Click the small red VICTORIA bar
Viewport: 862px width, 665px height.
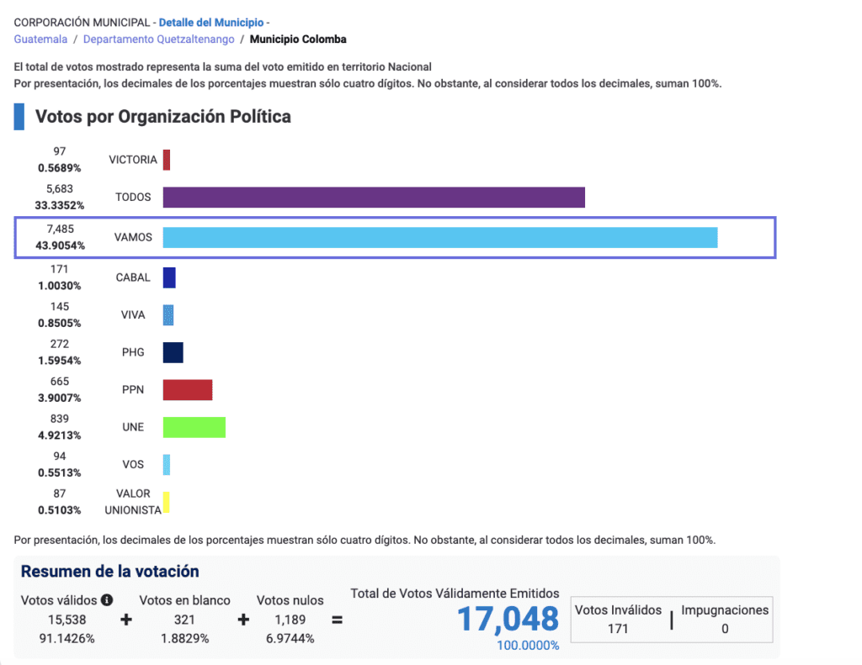click(x=167, y=160)
